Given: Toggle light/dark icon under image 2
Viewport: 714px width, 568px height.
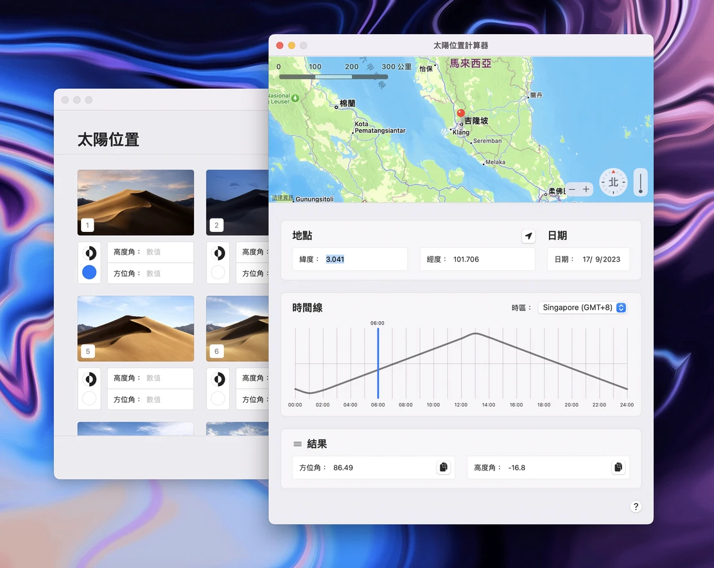Looking at the screenshot, I should click(x=218, y=253).
